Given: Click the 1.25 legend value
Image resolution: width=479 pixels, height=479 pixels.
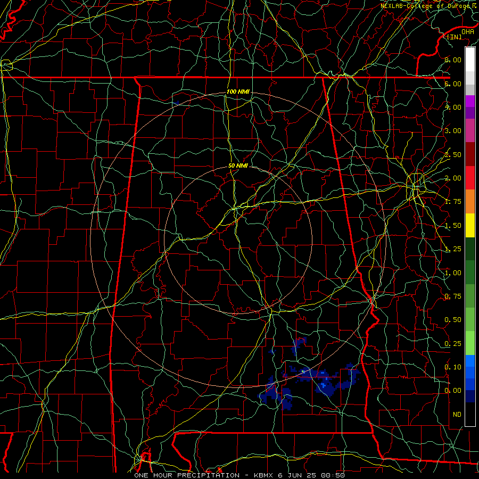Looking at the screenshot, I should click(453, 249).
